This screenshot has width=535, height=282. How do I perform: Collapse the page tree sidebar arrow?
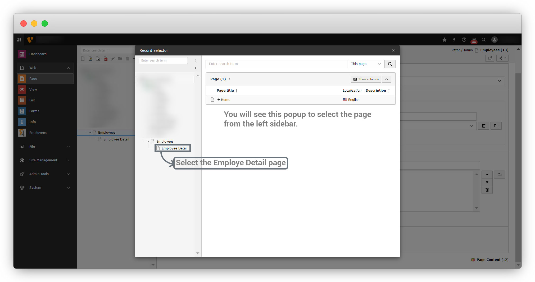point(196,60)
